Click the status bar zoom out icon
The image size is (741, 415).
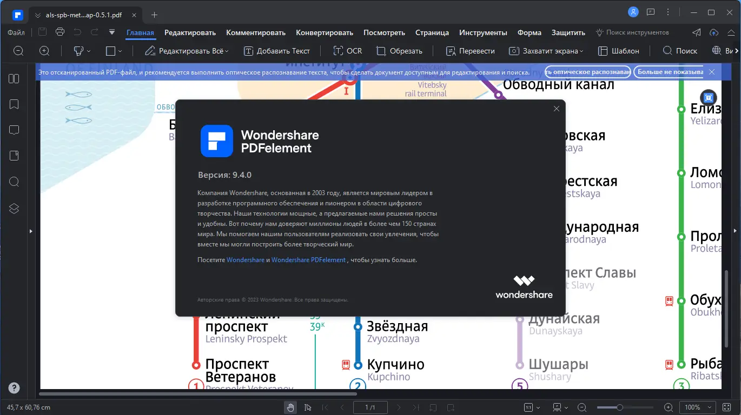point(582,407)
